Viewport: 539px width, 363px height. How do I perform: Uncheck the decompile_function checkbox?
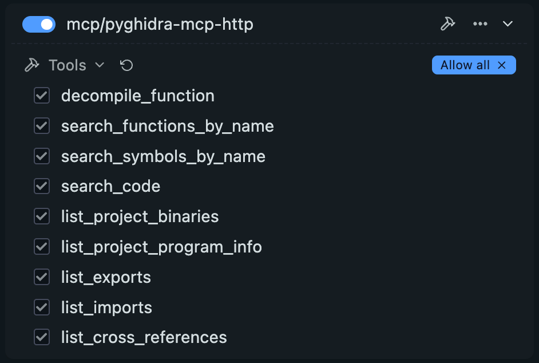pos(42,95)
